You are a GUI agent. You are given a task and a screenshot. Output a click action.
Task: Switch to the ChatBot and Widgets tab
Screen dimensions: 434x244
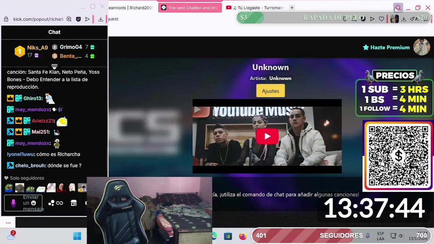(x=190, y=8)
